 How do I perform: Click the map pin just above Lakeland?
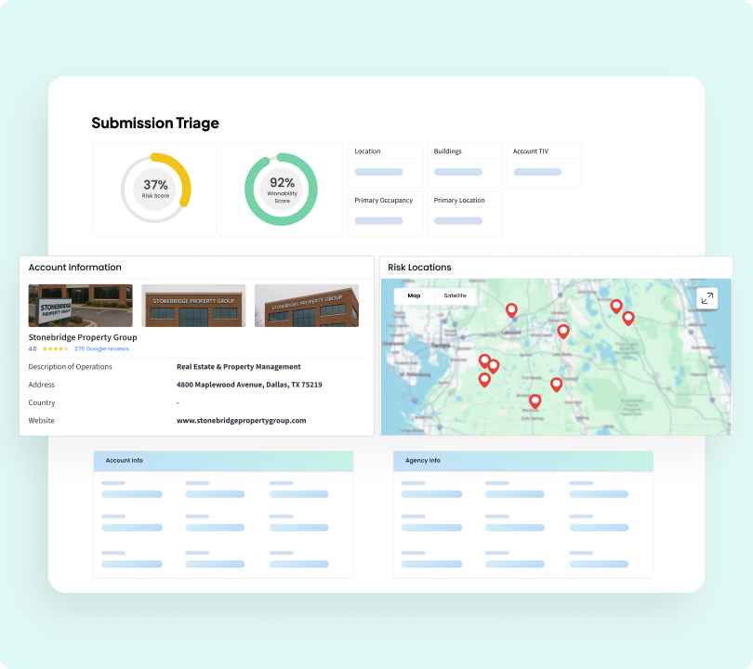click(511, 310)
